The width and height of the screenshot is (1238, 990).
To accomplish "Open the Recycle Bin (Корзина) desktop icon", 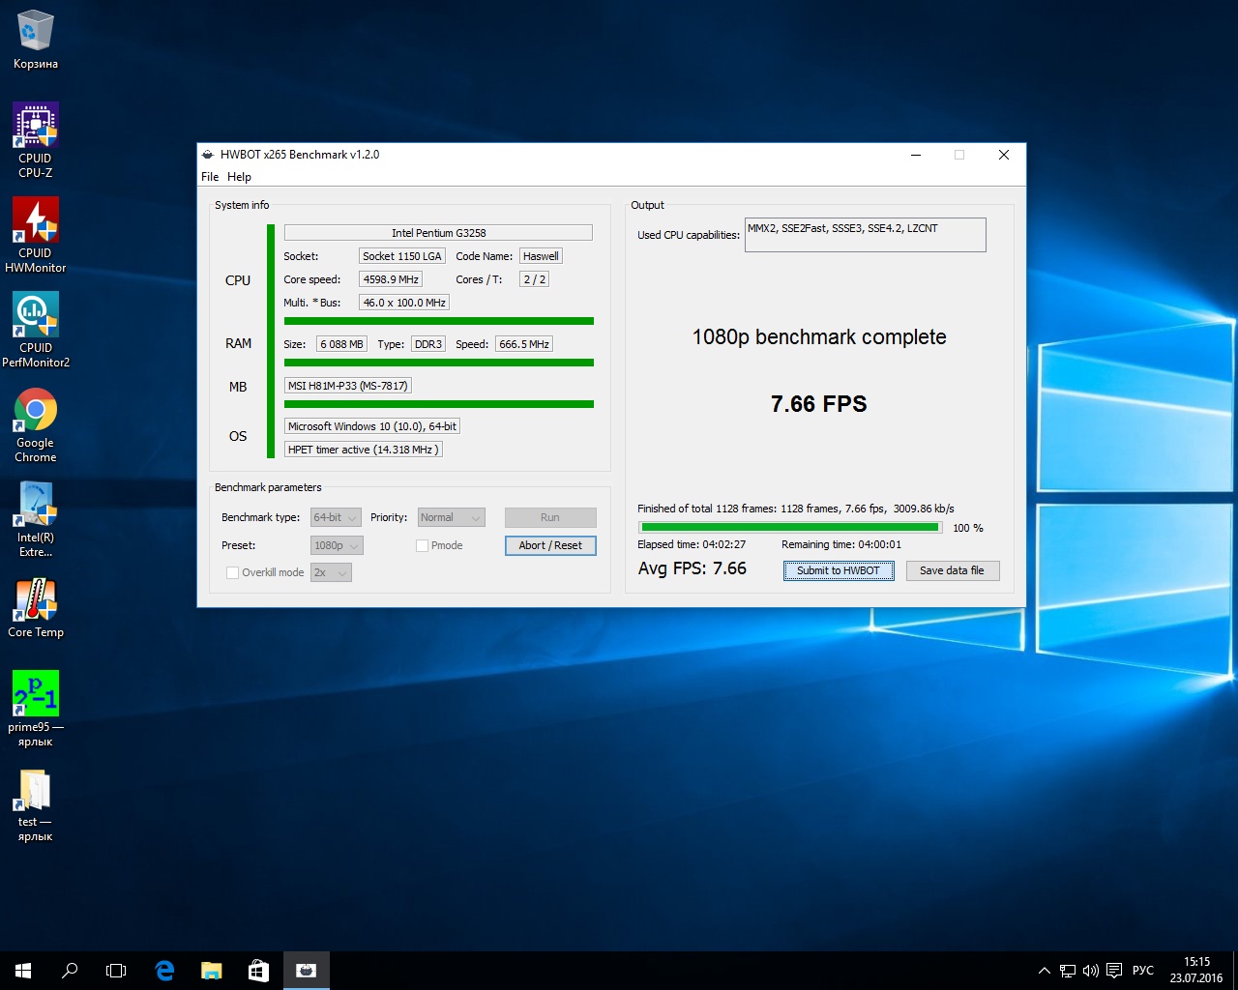I will tap(36, 40).
